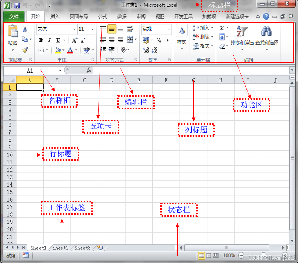Expand the formula bar
This screenshot has width=298, height=263.
[x=292, y=70]
